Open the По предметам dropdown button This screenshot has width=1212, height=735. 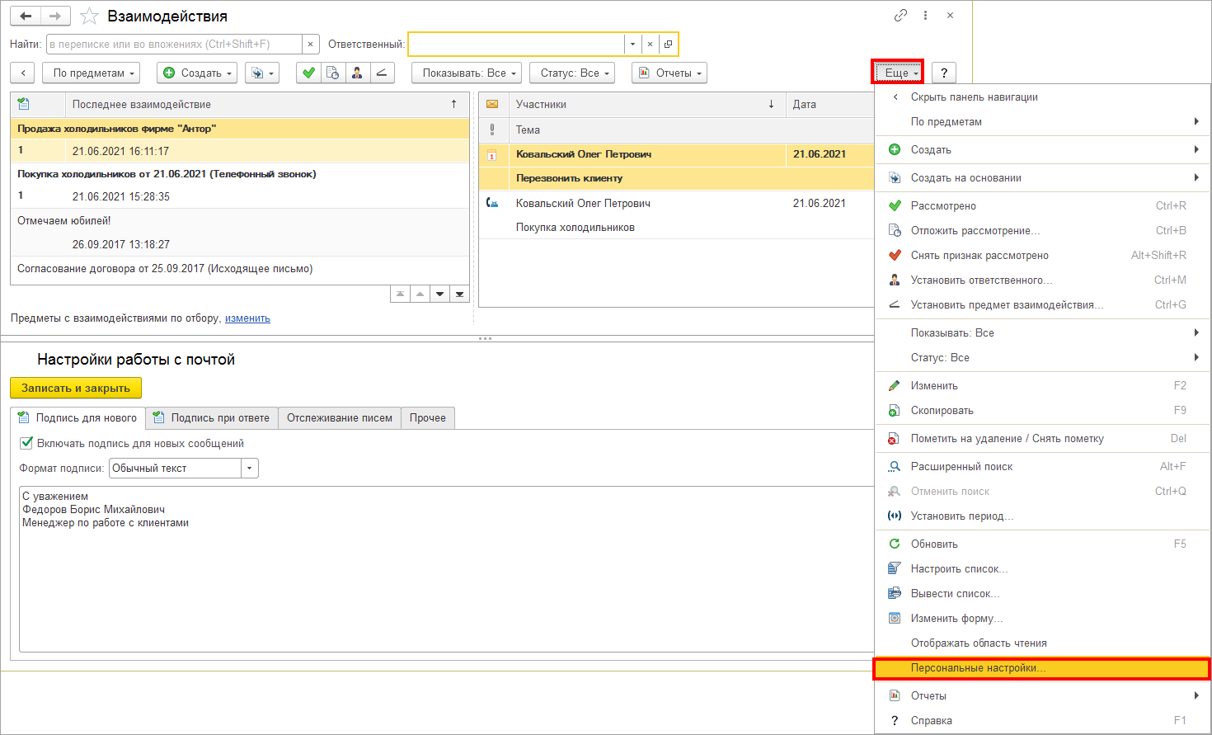click(92, 73)
